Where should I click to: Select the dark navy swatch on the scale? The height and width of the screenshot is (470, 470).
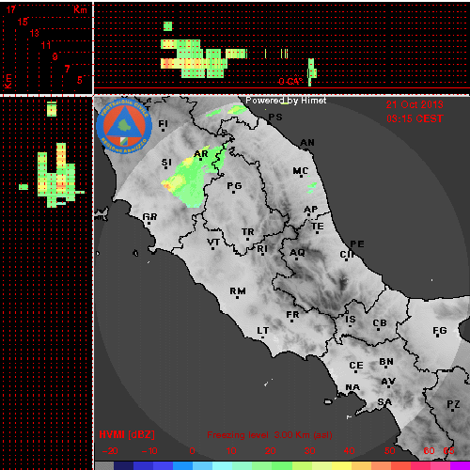(x=123, y=465)
